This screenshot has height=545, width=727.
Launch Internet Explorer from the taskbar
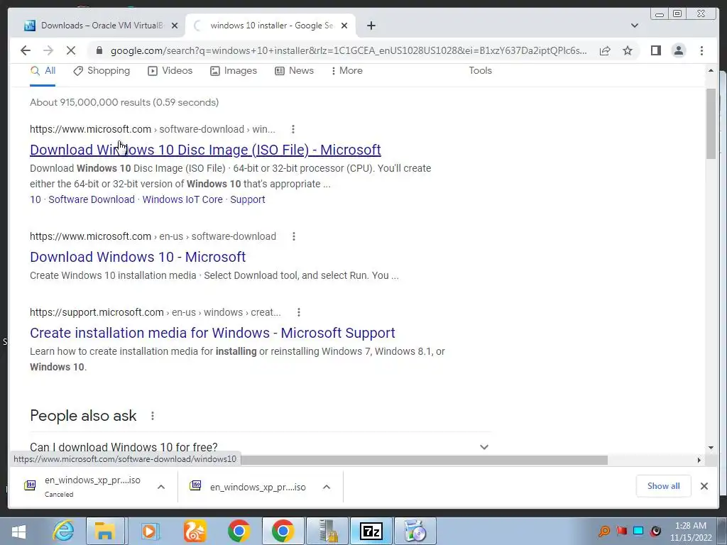(63, 531)
